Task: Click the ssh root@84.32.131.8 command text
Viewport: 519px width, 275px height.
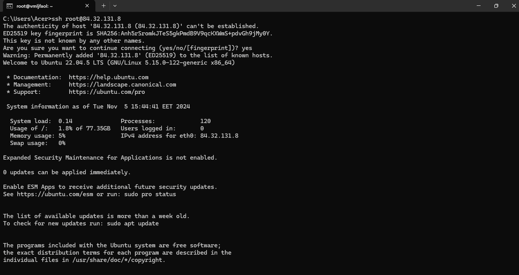Action: point(86,19)
